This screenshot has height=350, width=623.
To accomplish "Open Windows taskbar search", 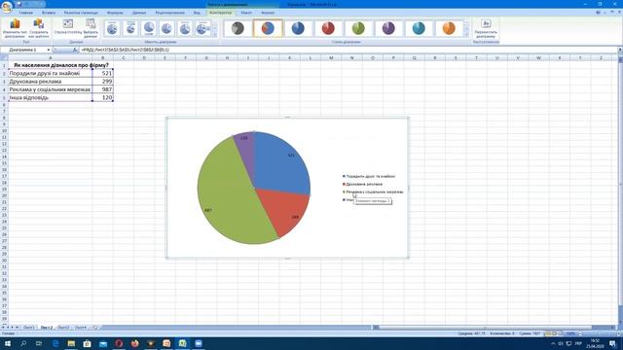I will coord(23,343).
